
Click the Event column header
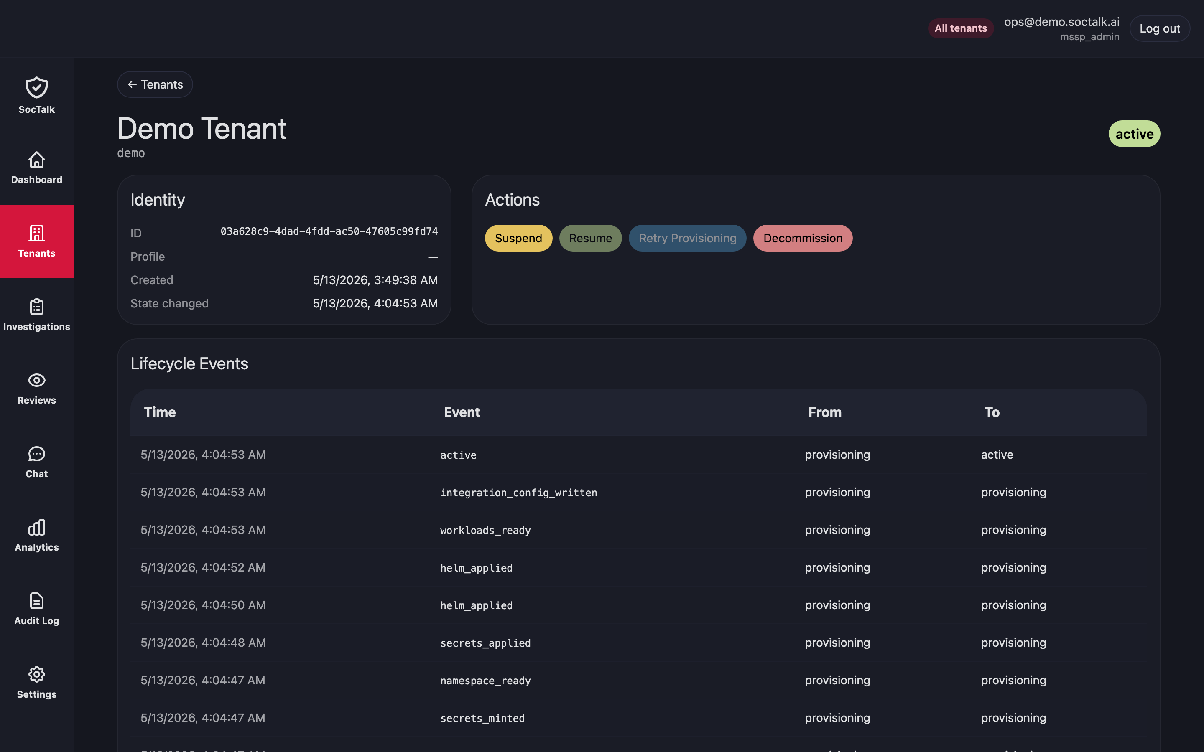point(462,412)
